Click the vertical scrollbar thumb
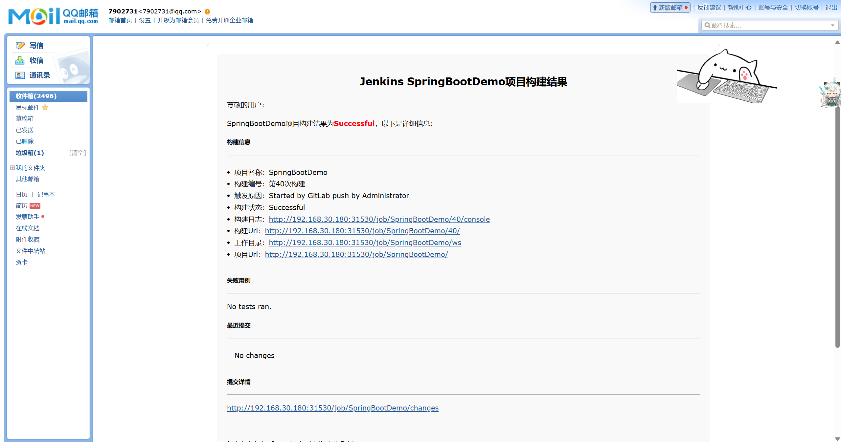The height and width of the screenshot is (442, 841). pos(837,226)
